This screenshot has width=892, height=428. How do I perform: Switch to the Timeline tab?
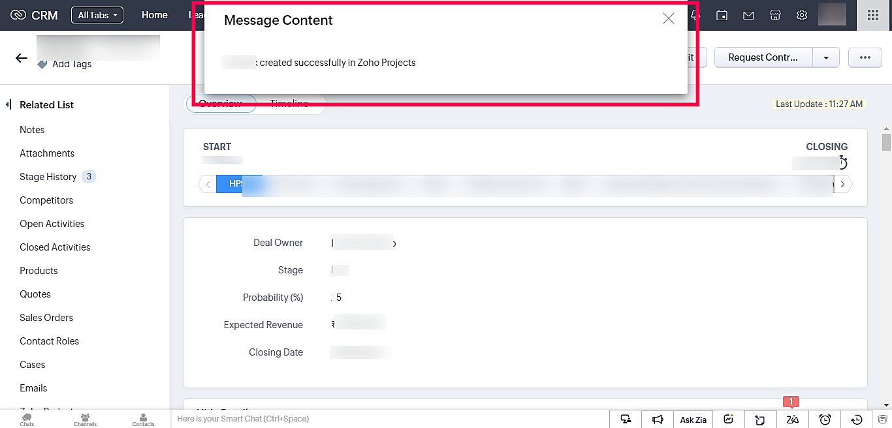[289, 104]
